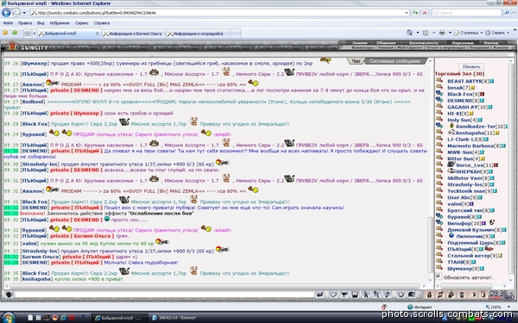Open the ЗАКАЗ.txt Notepad taskbar item
The image size is (518, 323).
pyautogui.click(x=174, y=318)
